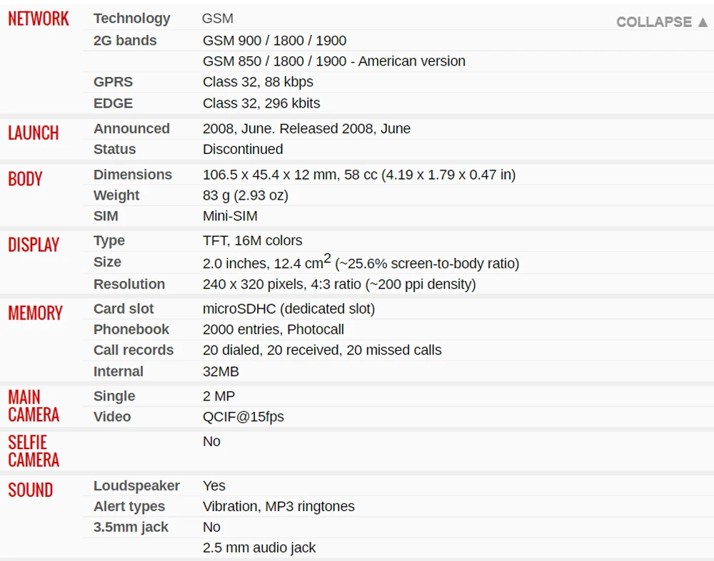Open the Alert types label link
The width and height of the screenshot is (714, 561).
coord(129,507)
